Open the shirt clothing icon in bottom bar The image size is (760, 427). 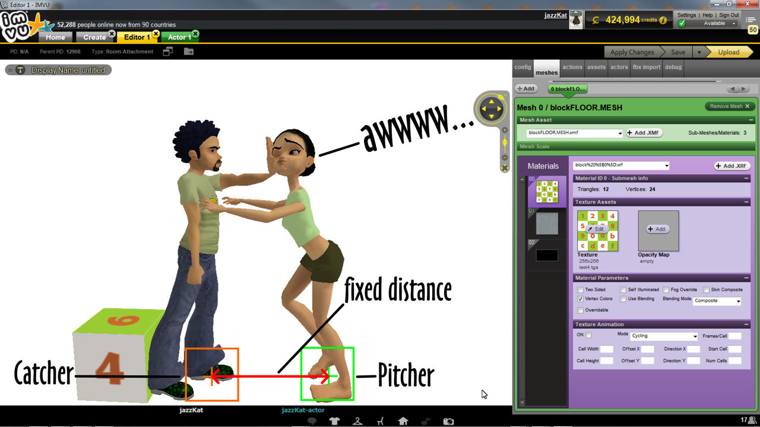[x=334, y=421]
